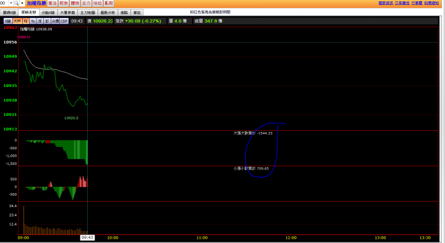Open the 體檢 toolbar button
The height and width of the screenshot is (243, 445).
(x=75, y=3)
